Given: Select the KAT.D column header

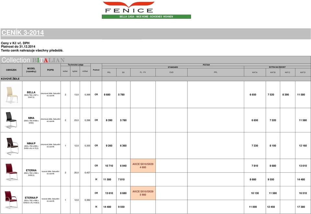Looking at the screenshot, I should [303, 73].
